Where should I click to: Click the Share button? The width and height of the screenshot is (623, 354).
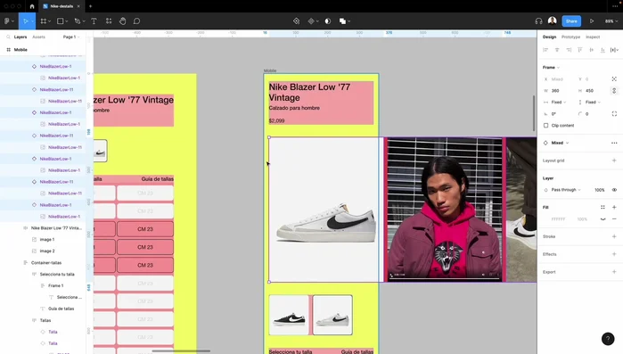click(571, 21)
